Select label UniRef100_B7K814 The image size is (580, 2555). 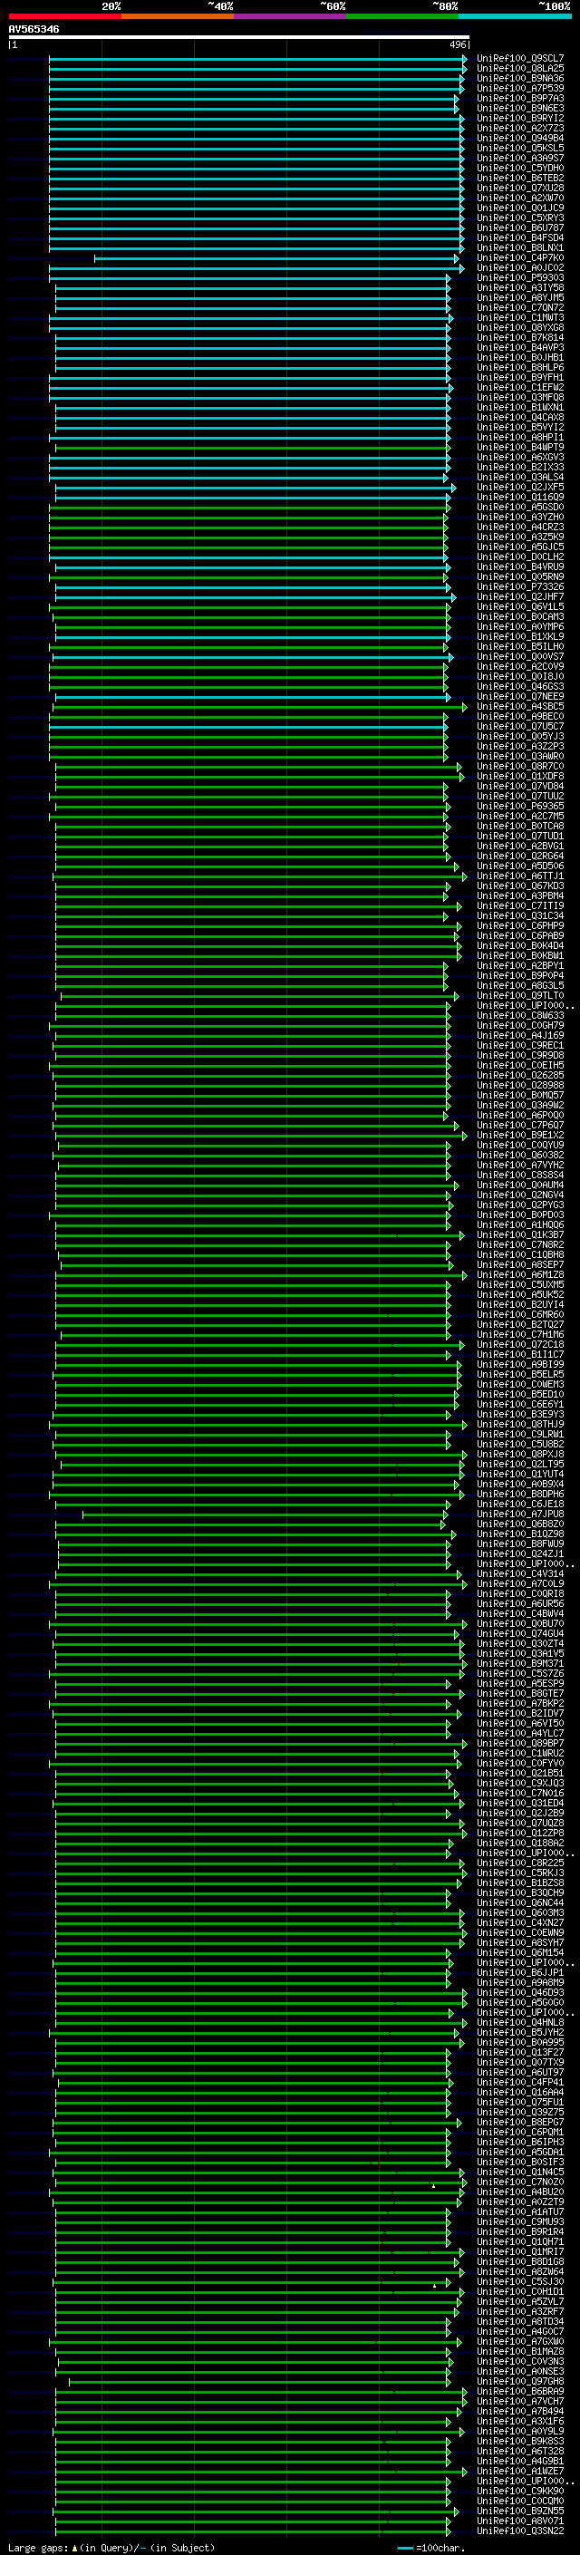coord(520,337)
